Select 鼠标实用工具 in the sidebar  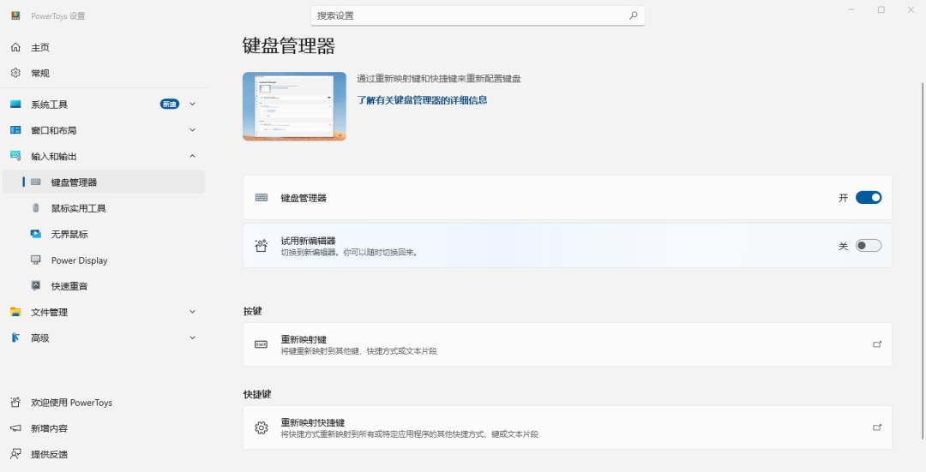click(104, 208)
